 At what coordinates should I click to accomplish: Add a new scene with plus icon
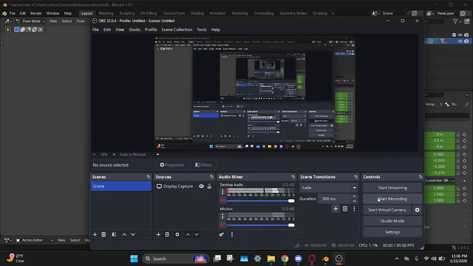[x=95, y=234]
